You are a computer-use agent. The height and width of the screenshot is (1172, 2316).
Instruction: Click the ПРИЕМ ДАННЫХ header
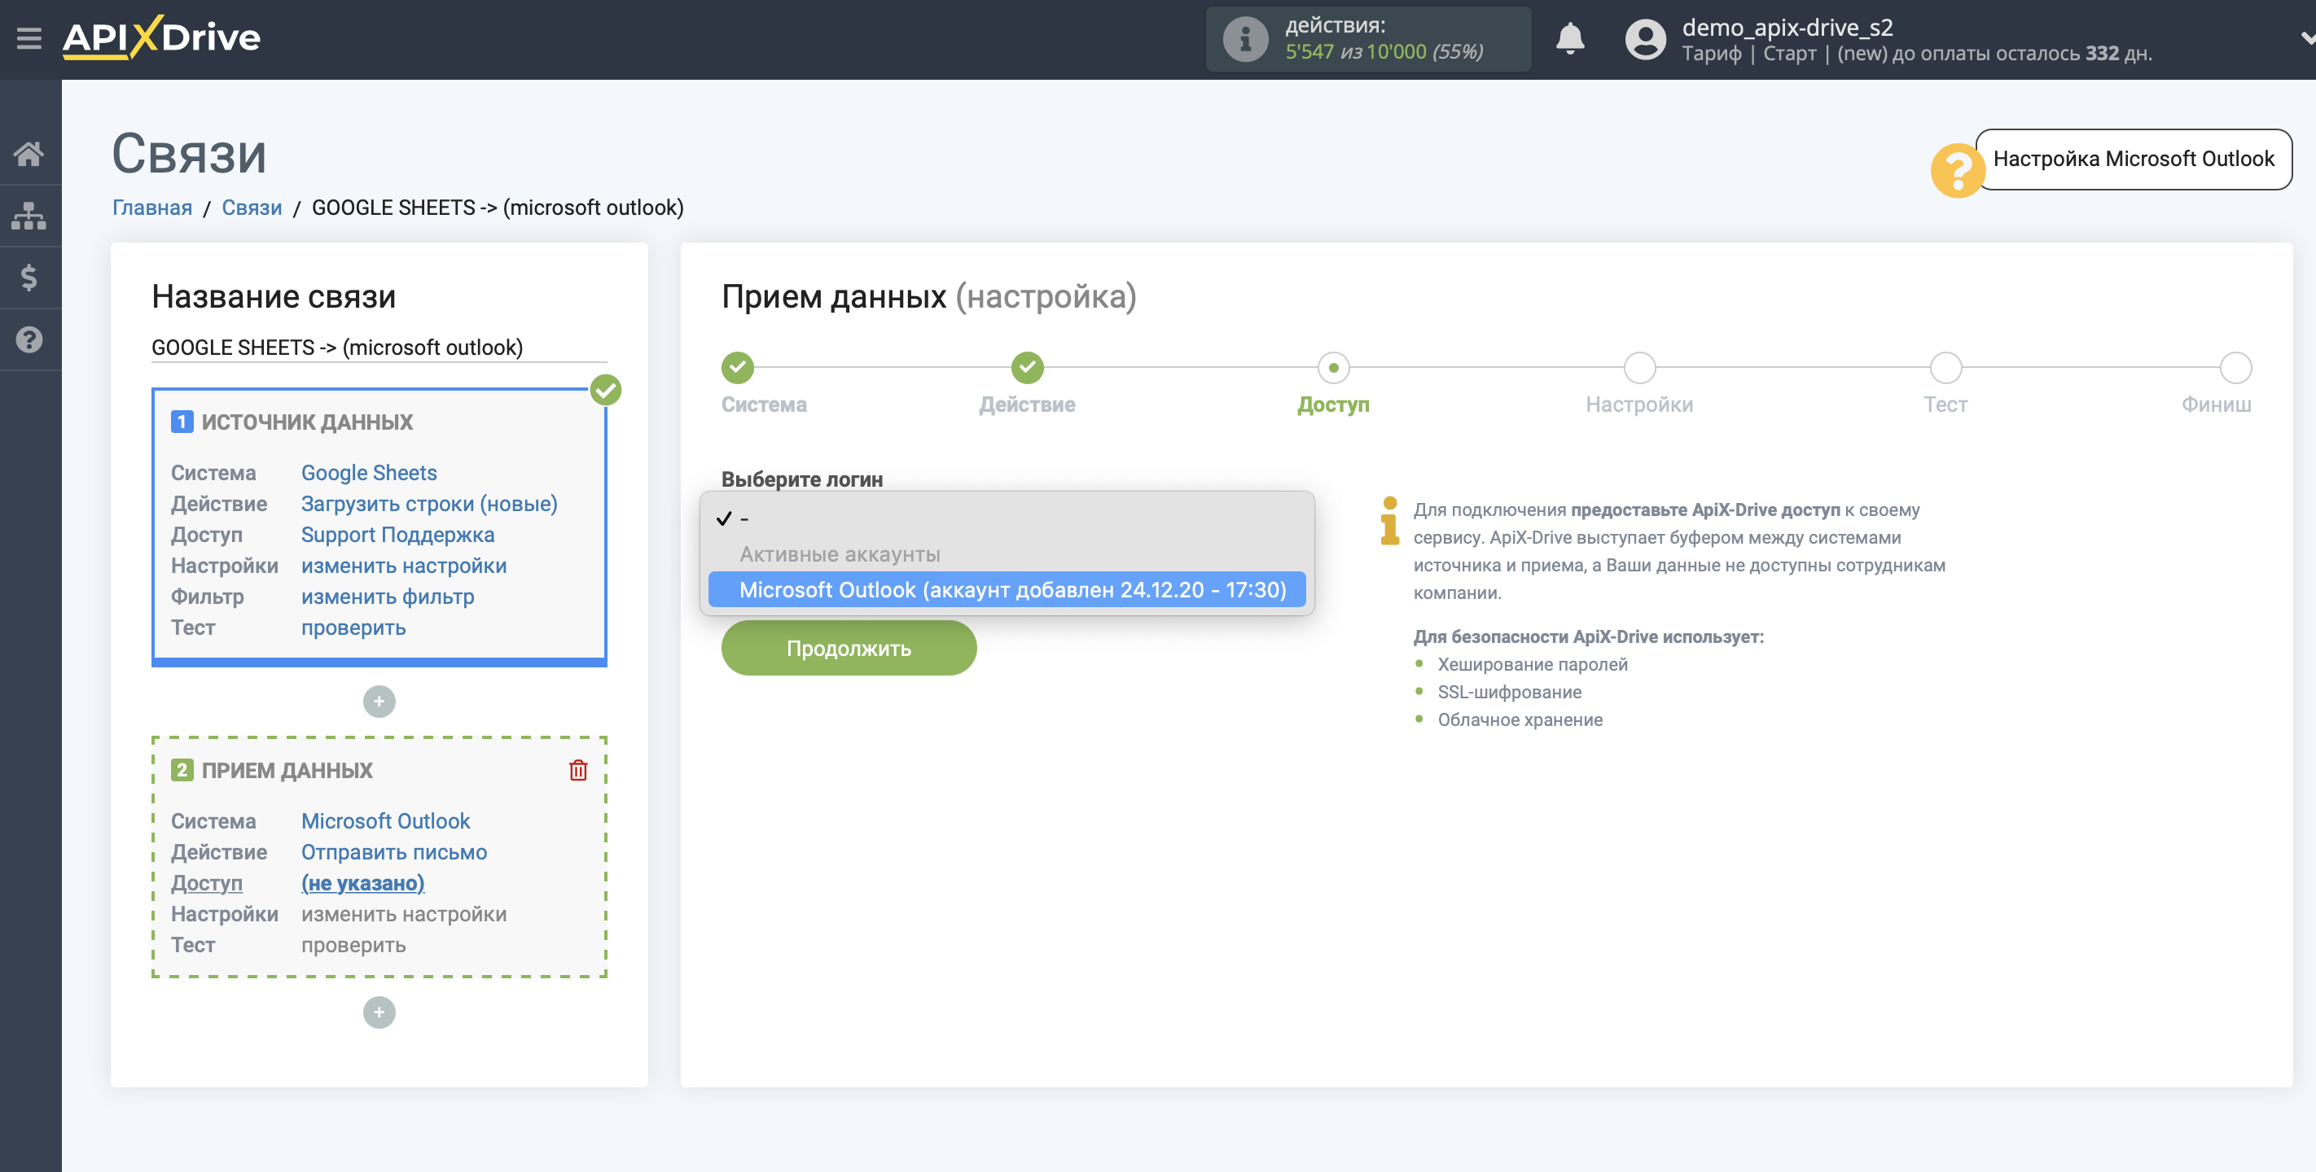point(287,770)
